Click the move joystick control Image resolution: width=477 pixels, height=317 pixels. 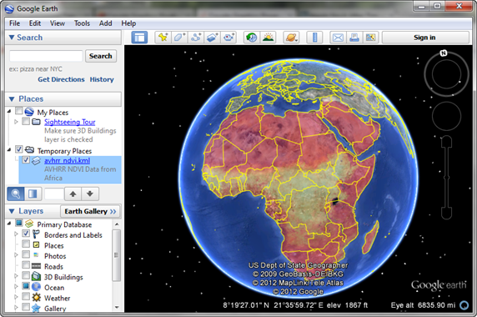click(446, 116)
